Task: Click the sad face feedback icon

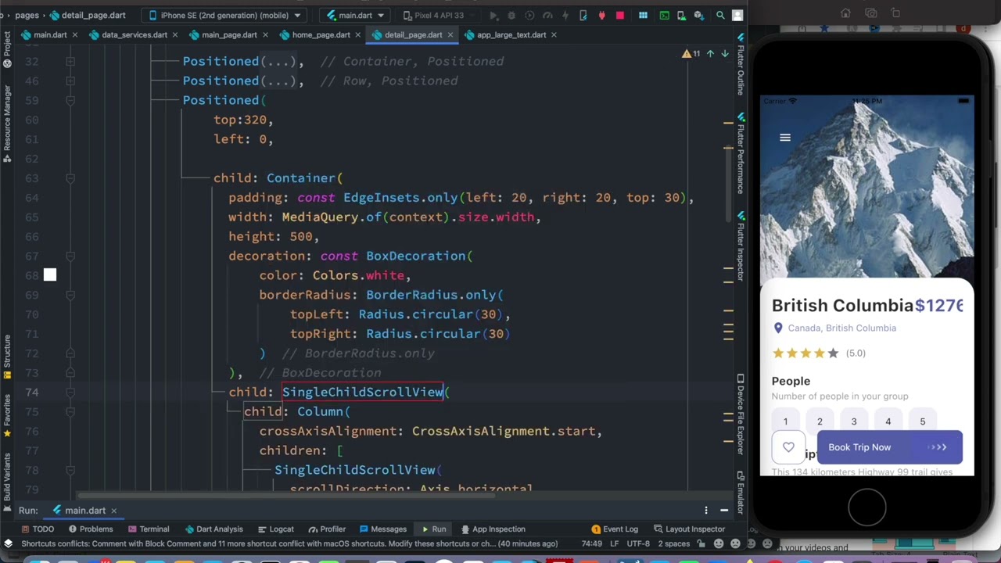Action: (735, 543)
